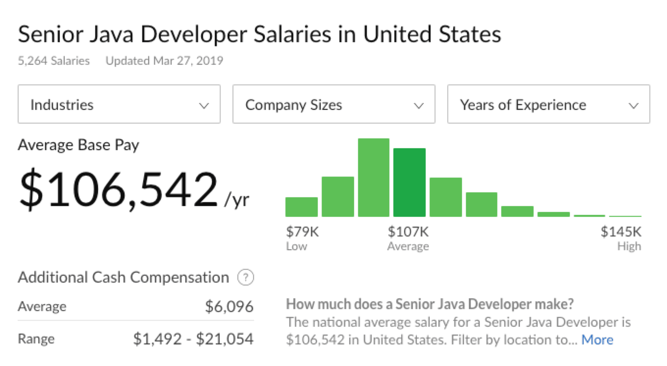
Task: Click the Senior Java Developer Salaries page title
Action: coord(259,34)
